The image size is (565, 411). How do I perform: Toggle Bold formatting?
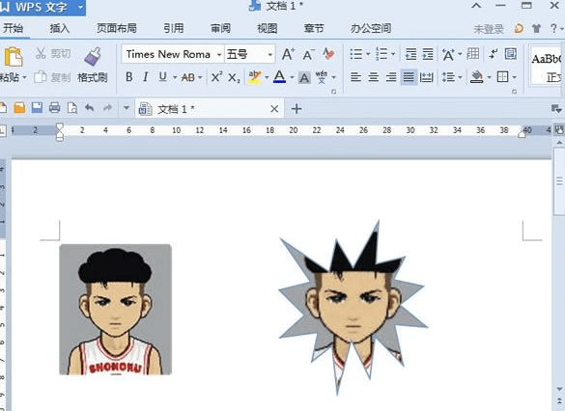[x=129, y=77]
